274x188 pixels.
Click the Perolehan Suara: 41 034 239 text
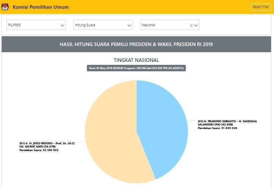coord(217,128)
